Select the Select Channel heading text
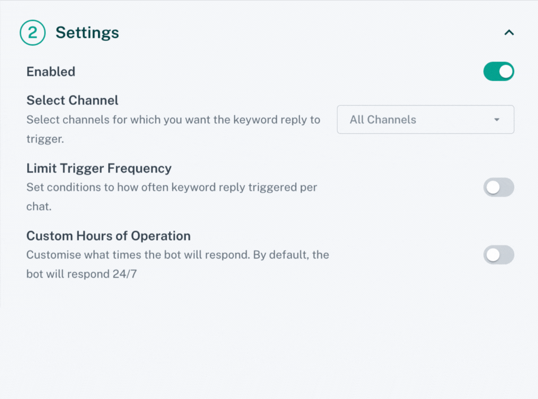 (72, 100)
